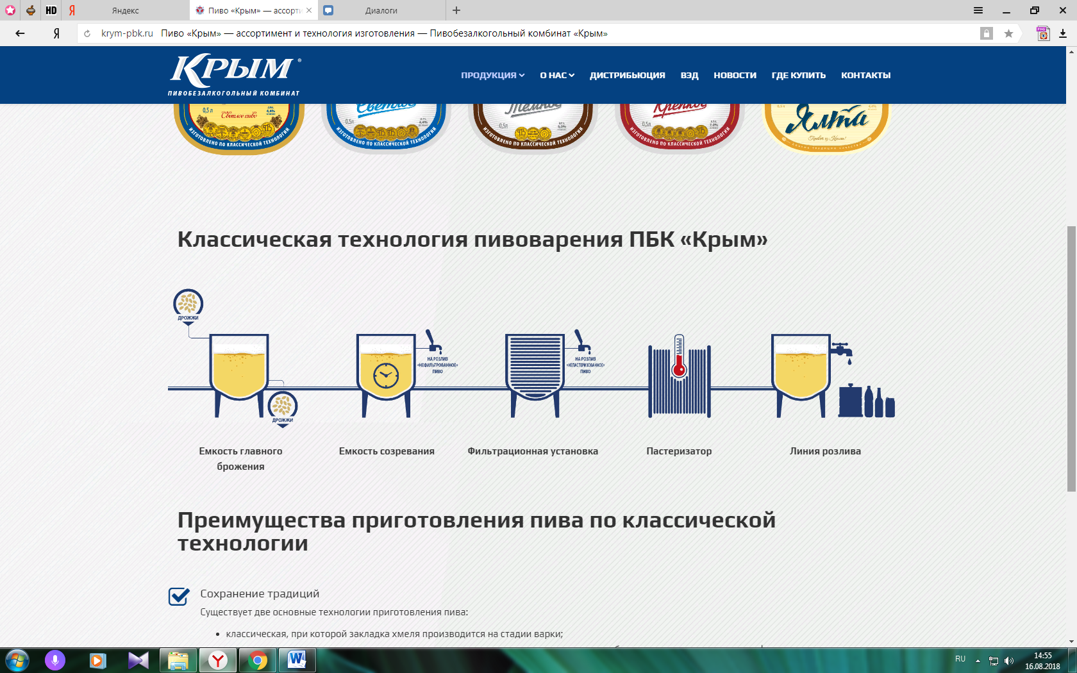
Task: Open the downloads arrow icon
Action: pos(1063,33)
